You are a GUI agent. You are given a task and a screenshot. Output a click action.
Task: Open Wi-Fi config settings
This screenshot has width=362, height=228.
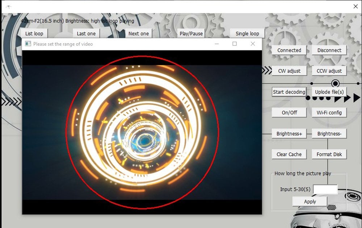(x=329, y=113)
